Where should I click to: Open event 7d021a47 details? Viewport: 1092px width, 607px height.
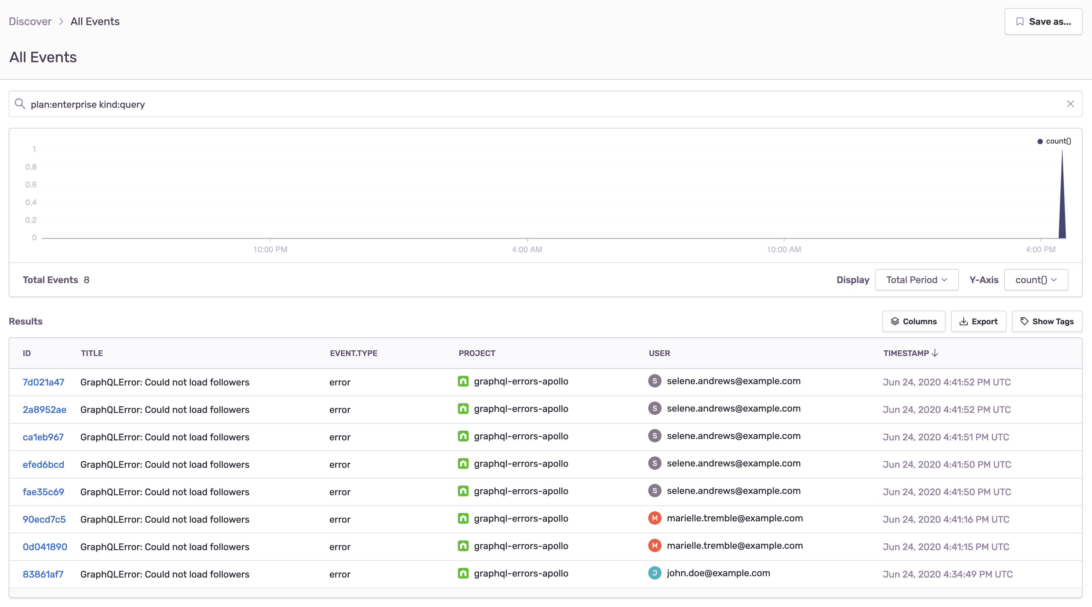click(43, 382)
